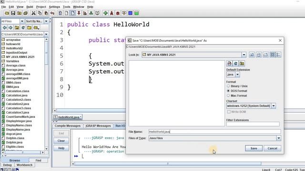
Task: Click Up One Level icon in Save dialog
Action: click(x=252, y=55)
